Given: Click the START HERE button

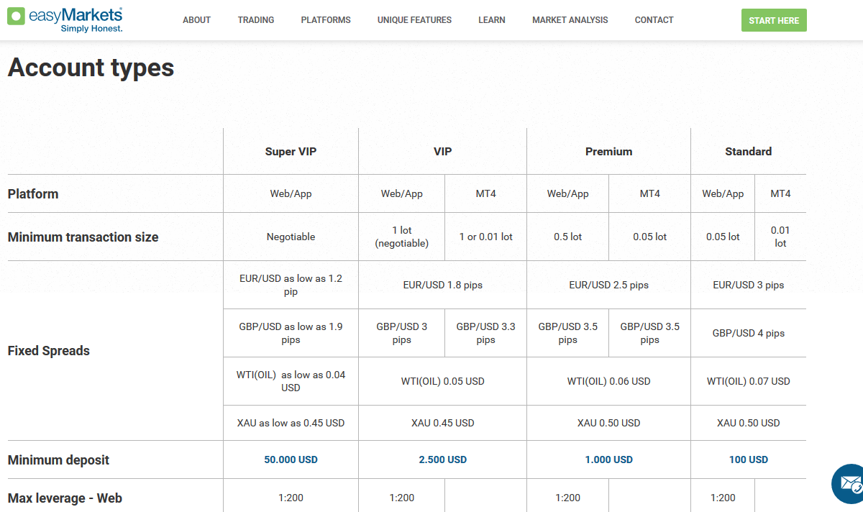Looking at the screenshot, I should tap(774, 20).
